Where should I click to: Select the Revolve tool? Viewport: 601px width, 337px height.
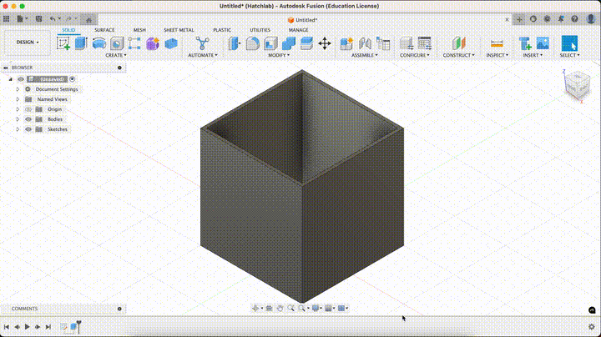tap(99, 43)
